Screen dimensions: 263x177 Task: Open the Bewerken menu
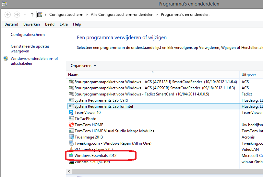coord(31,24)
